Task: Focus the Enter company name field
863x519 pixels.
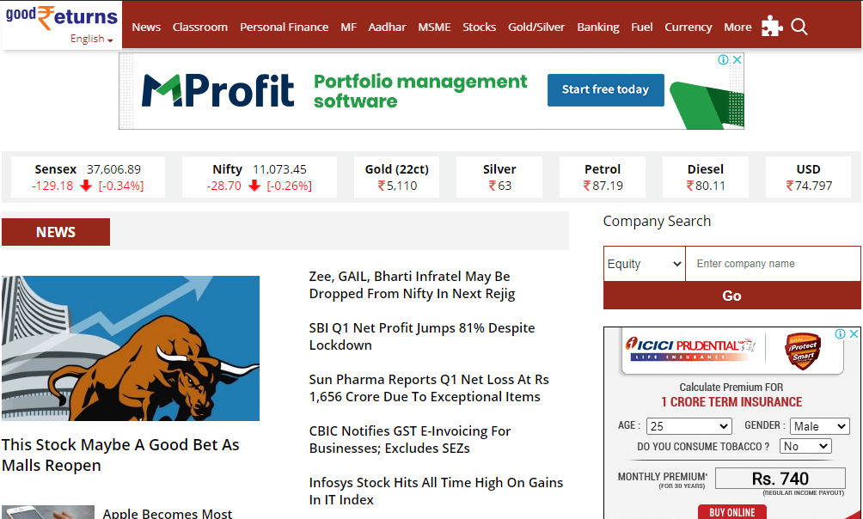Action: tap(773, 264)
